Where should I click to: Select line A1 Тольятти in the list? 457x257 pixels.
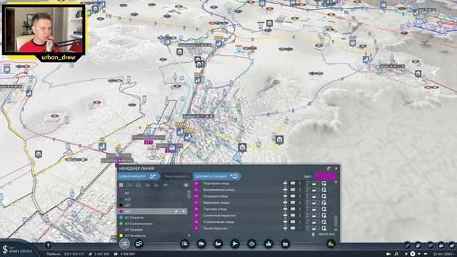(x=152, y=217)
